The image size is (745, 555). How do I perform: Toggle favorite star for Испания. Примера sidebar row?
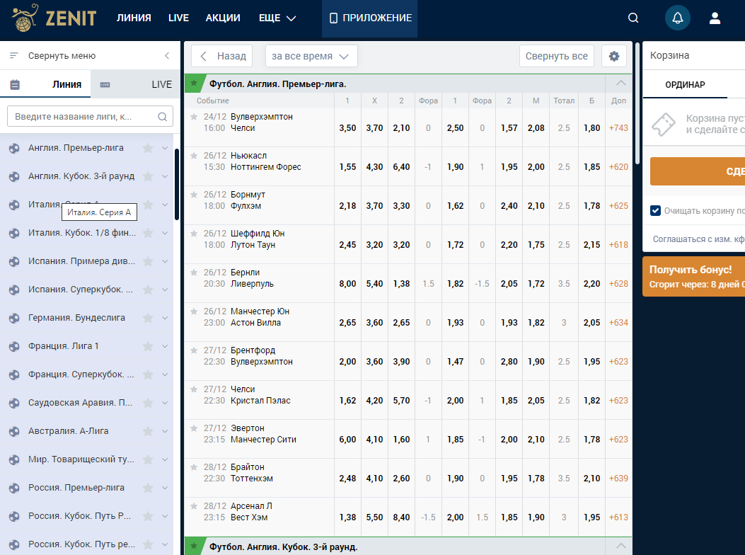149,261
